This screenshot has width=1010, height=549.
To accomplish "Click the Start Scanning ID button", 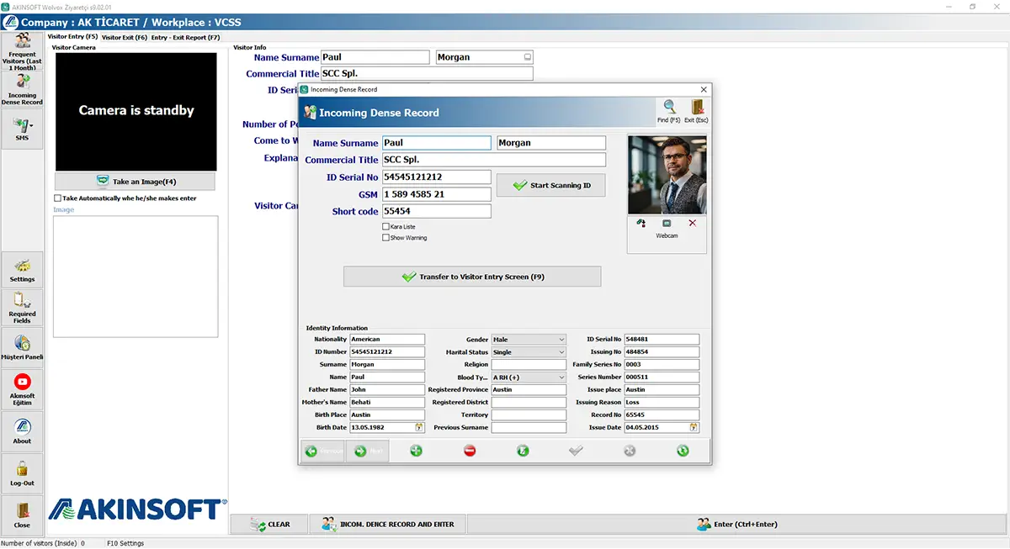I will tap(550, 185).
